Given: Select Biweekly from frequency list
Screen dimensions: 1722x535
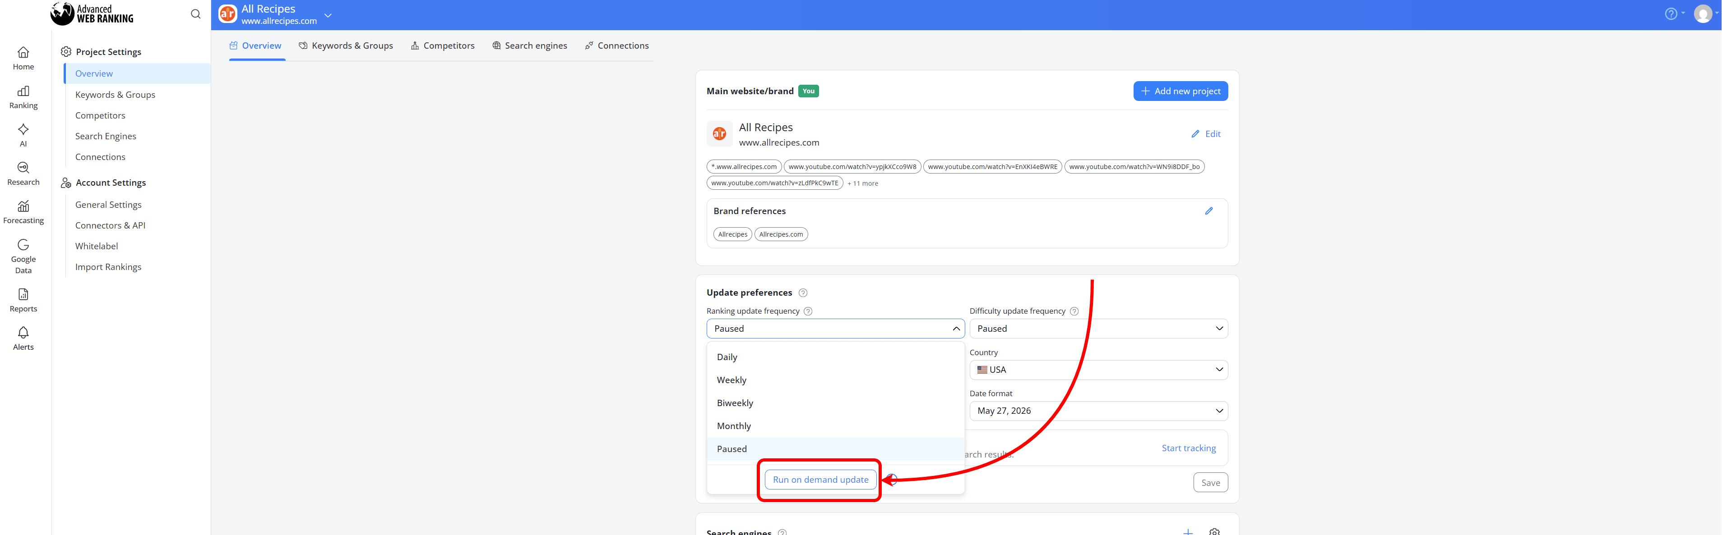Looking at the screenshot, I should coord(835,403).
